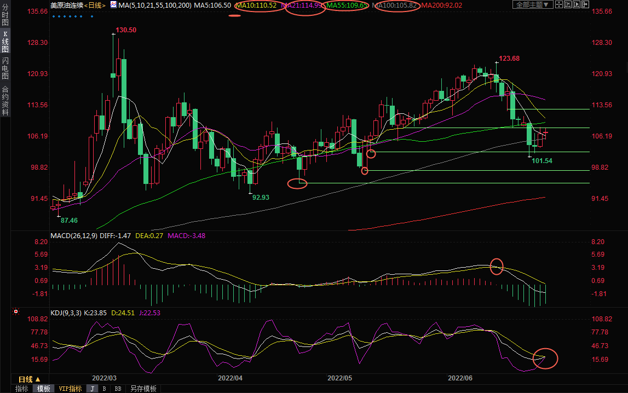This screenshot has height=393, width=628.
Task: Open the 合约资料 side tab
Action: [x=5, y=100]
